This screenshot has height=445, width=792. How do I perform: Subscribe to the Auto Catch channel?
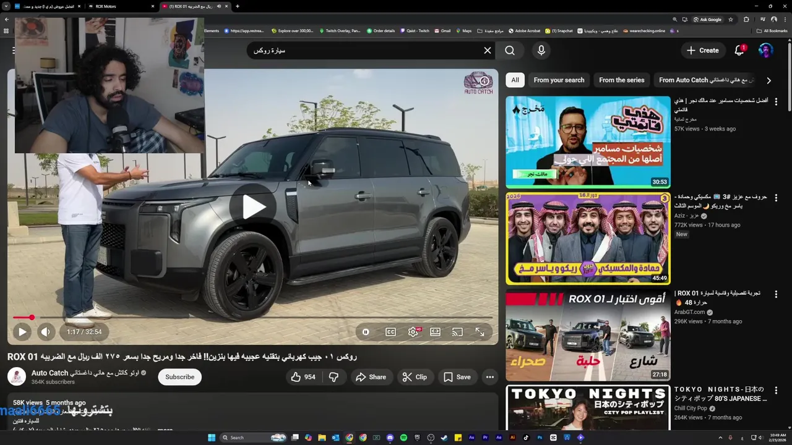pos(179,377)
